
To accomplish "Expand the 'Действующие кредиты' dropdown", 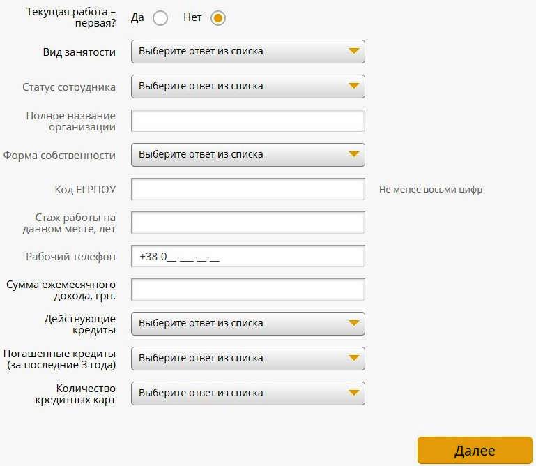I will [247, 324].
